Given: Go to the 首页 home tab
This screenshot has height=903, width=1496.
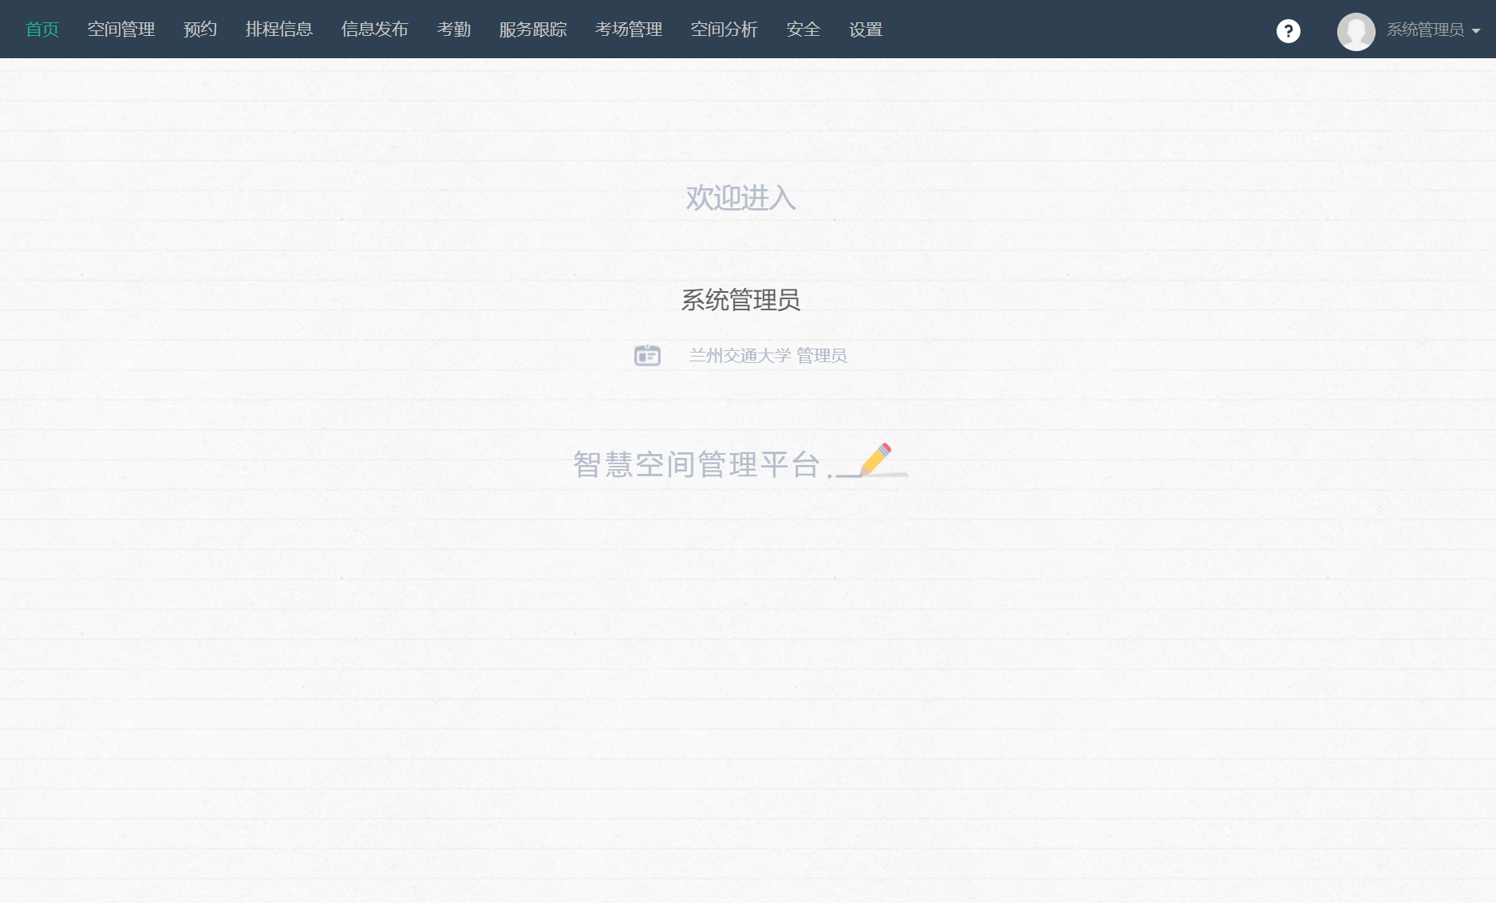Looking at the screenshot, I should pyautogui.click(x=42, y=30).
